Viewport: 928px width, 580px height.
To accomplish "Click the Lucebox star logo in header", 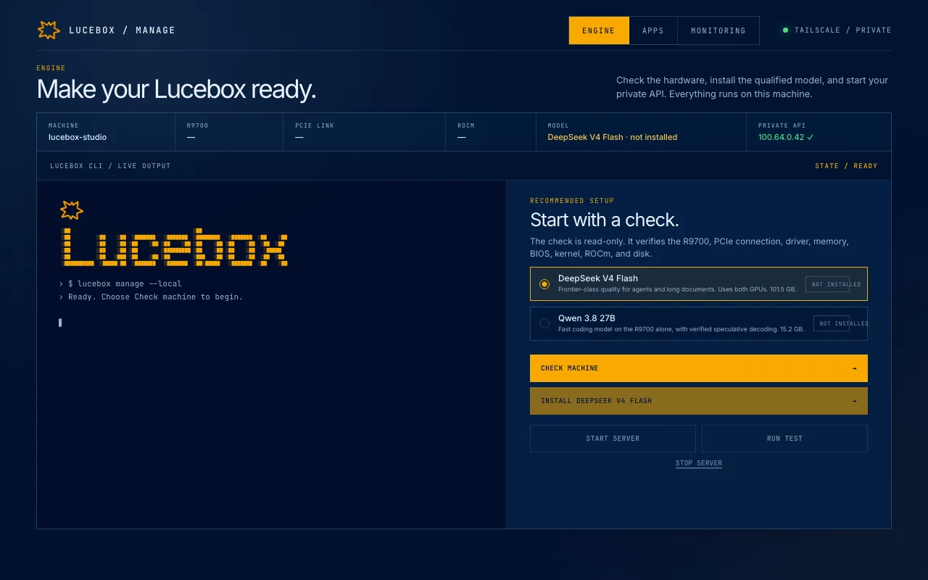I will point(49,30).
